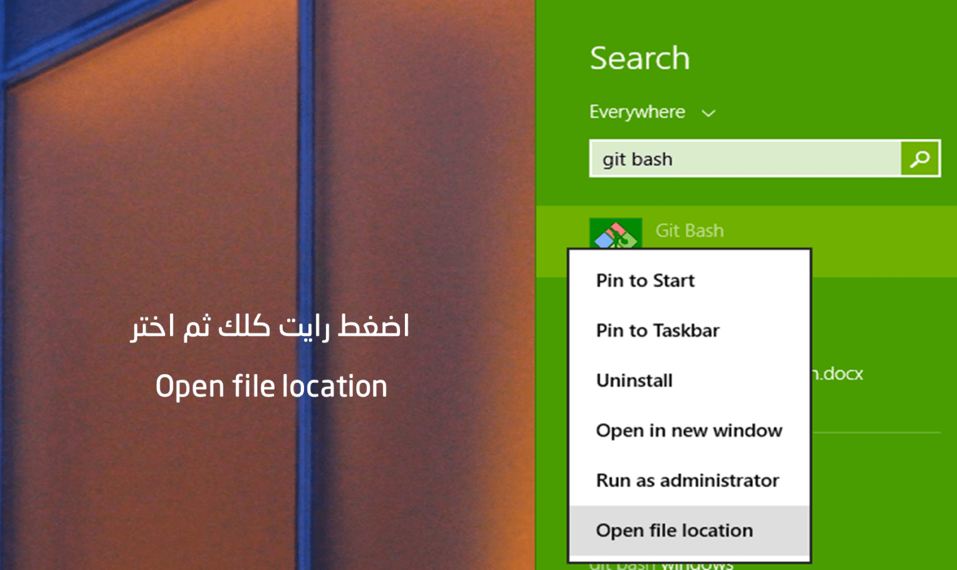Click the magnifying glass search icon
Viewport: 957px width, 570px height.
(920, 158)
